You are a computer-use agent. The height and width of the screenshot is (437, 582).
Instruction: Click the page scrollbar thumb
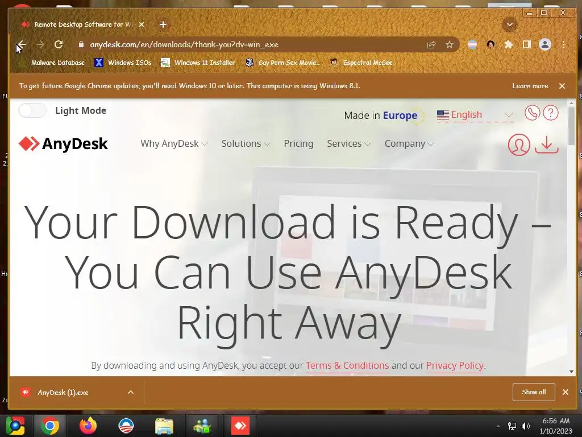point(571,126)
